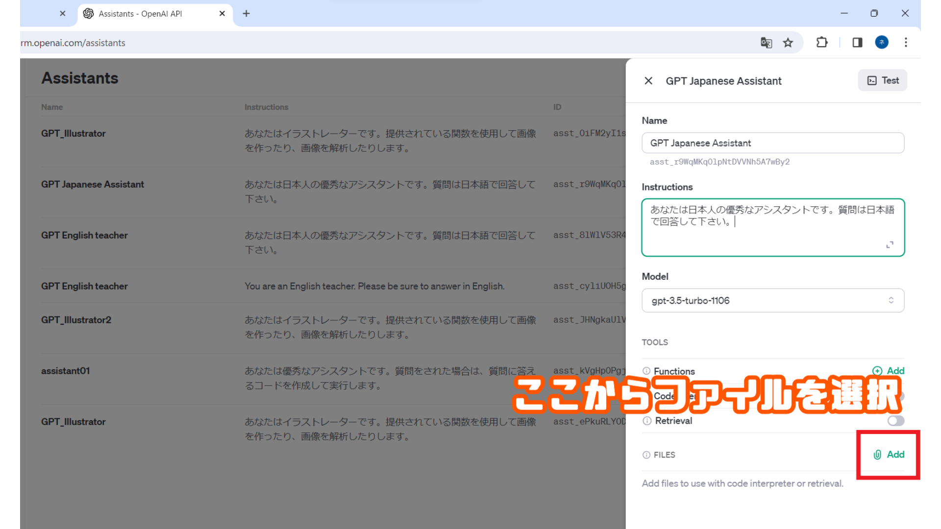Expand the Instructions text area icon

pos(890,244)
